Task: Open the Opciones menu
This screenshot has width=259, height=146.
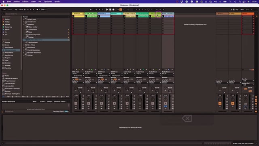Action: click(x=48, y=2)
